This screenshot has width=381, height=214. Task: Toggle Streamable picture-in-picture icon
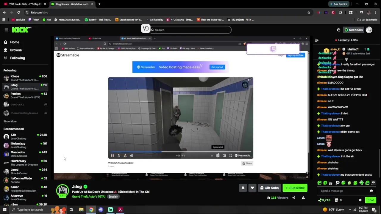coord(224,155)
